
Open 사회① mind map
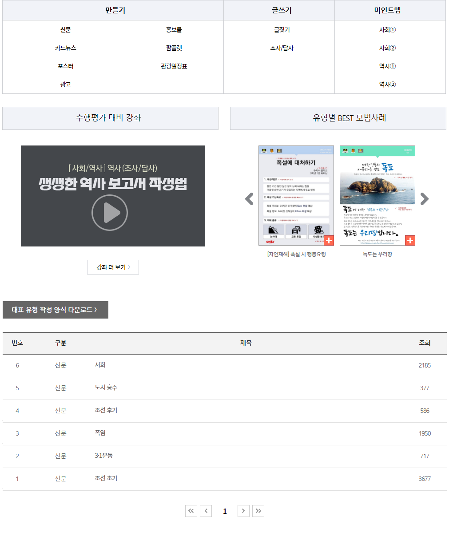pyautogui.click(x=388, y=30)
